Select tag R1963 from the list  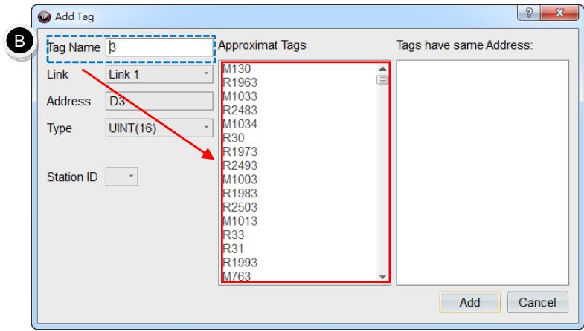(240, 82)
